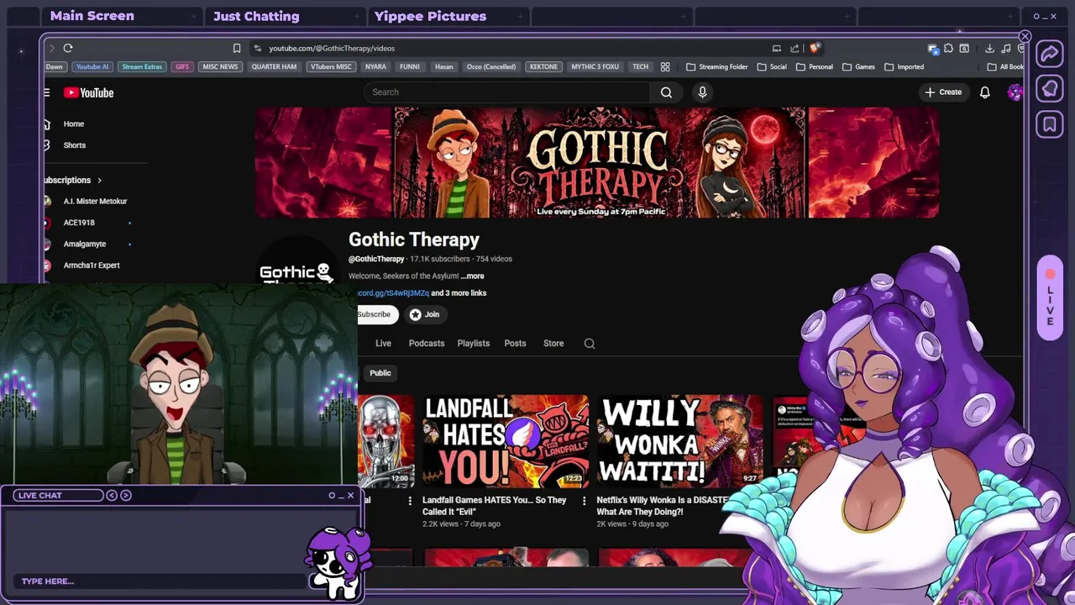Viewport: 1075px width, 605px height.
Task: Click the overlay share arrow icon
Action: [1050, 55]
